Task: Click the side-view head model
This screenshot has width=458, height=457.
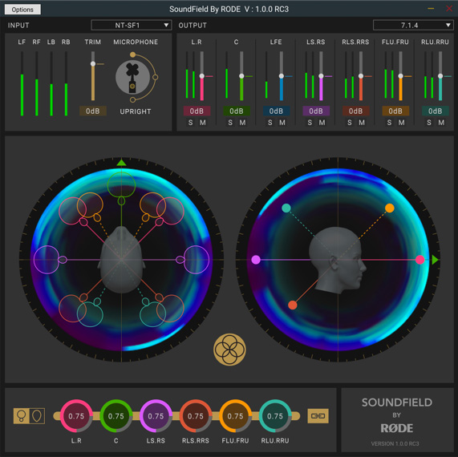Action: pos(338,261)
